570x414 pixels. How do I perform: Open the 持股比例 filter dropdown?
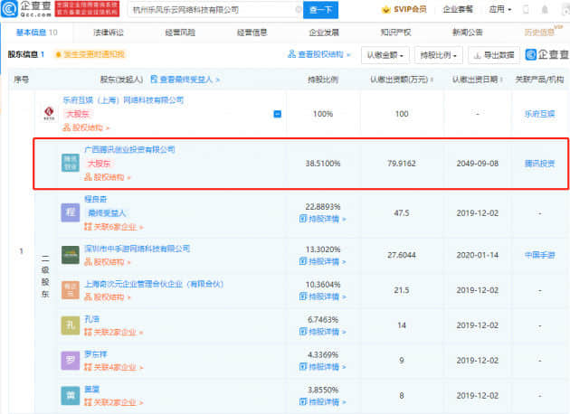coord(439,55)
